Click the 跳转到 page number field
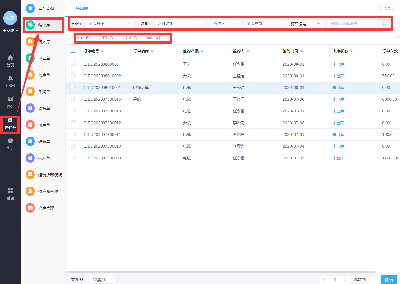 click(x=373, y=280)
